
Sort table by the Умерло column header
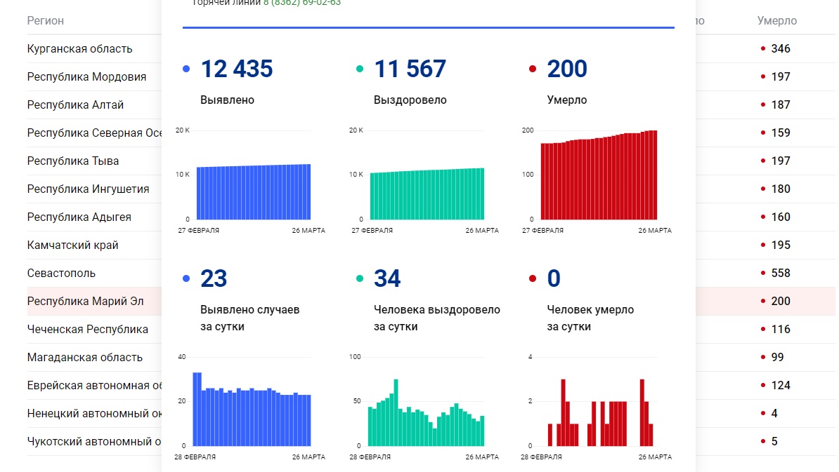776,20
